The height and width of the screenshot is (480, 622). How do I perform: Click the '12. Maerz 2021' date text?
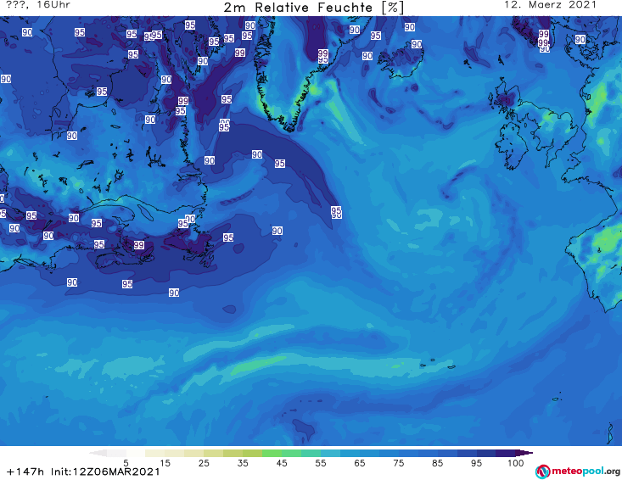[x=550, y=5]
